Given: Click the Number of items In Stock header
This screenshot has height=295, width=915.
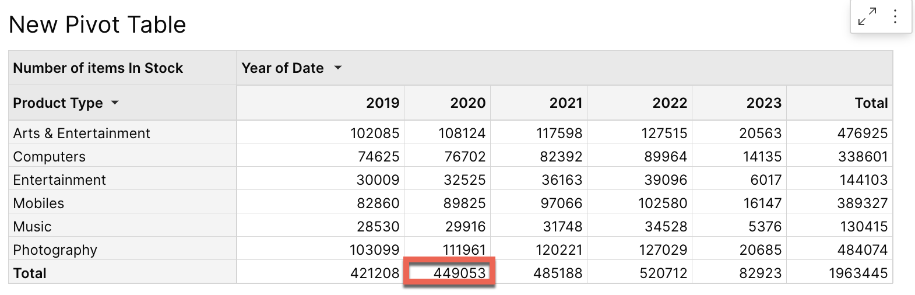Looking at the screenshot, I should tap(98, 68).
